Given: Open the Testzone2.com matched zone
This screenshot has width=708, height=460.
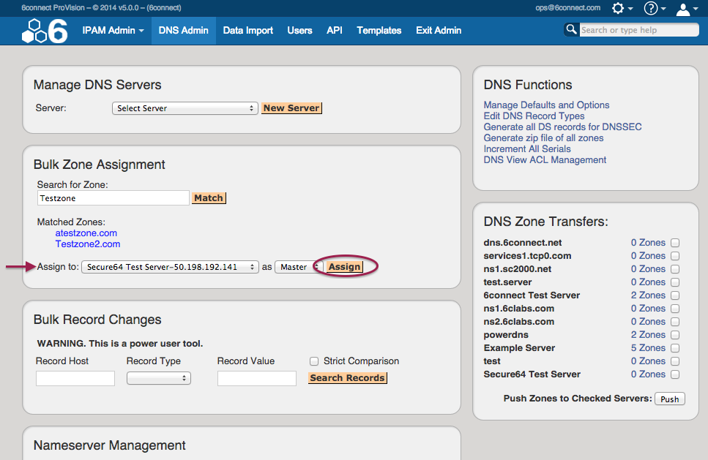Looking at the screenshot, I should 88,244.
